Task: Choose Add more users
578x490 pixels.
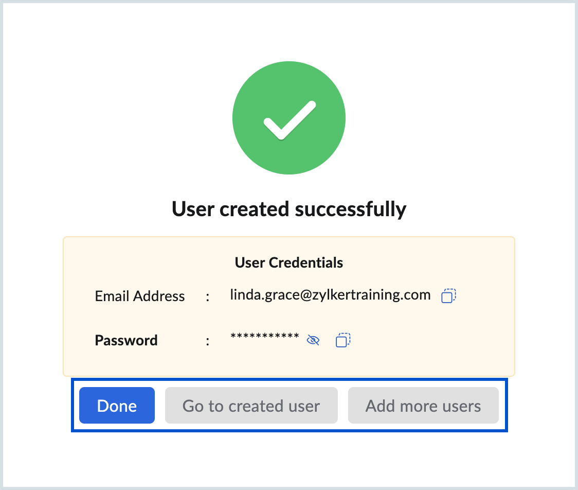Action: (x=423, y=406)
